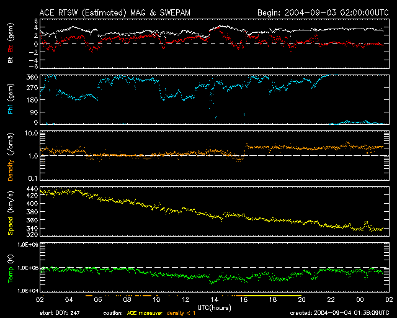Click the "22" hour tick label
This screenshot has width=397, height=318.
click(x=331, y=300)
